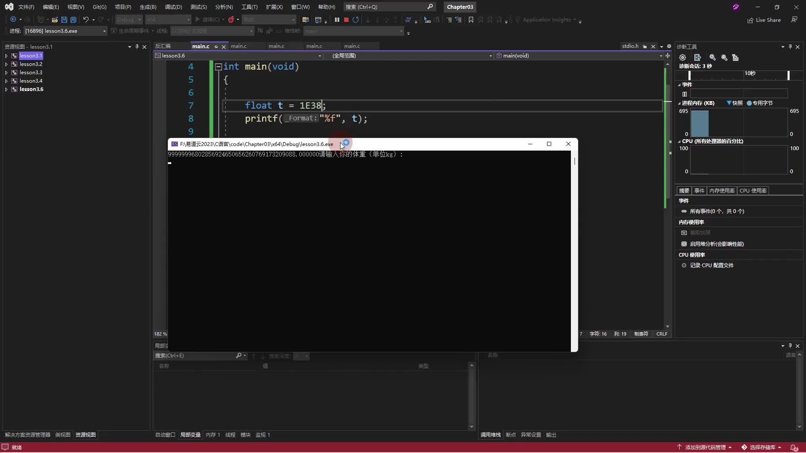Click the Save All icon
Viewport: 806px width, 453px height.
click(73, 20)
